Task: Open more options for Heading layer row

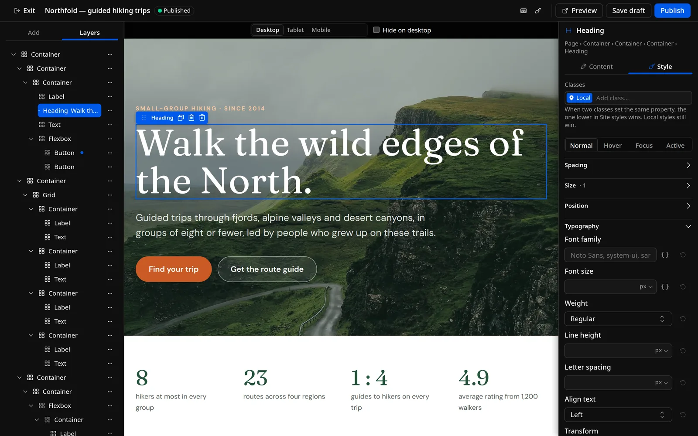Action: pos(110,111)
